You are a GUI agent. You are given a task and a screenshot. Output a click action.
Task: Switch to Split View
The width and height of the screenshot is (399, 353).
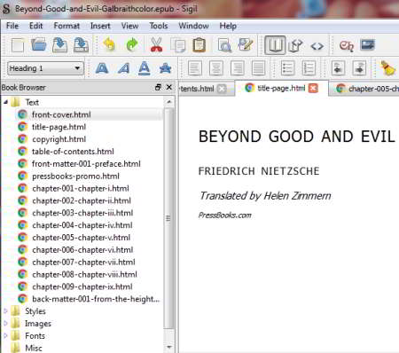point(296,46)
